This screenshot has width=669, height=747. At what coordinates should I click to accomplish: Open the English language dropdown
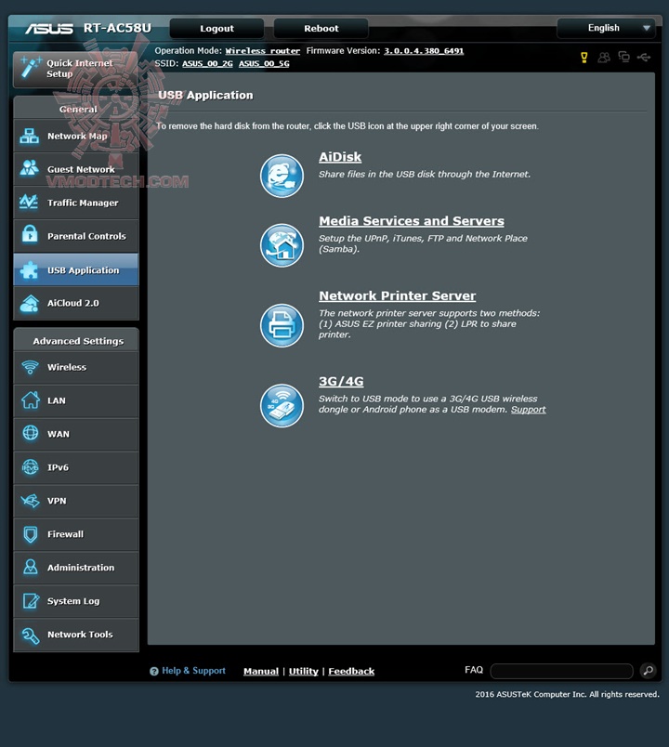(606, 28)
